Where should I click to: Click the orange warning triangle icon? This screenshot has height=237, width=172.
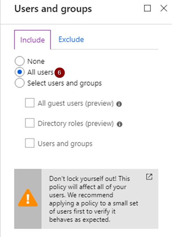(x=28, y=198)
